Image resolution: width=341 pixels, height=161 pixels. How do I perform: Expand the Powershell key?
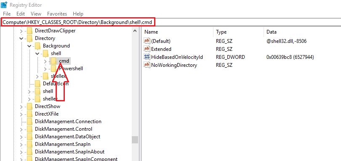point(45,69)
